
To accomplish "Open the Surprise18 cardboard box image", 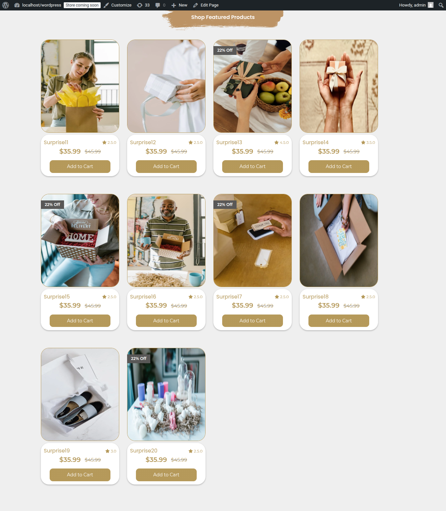I will point(339,241).
